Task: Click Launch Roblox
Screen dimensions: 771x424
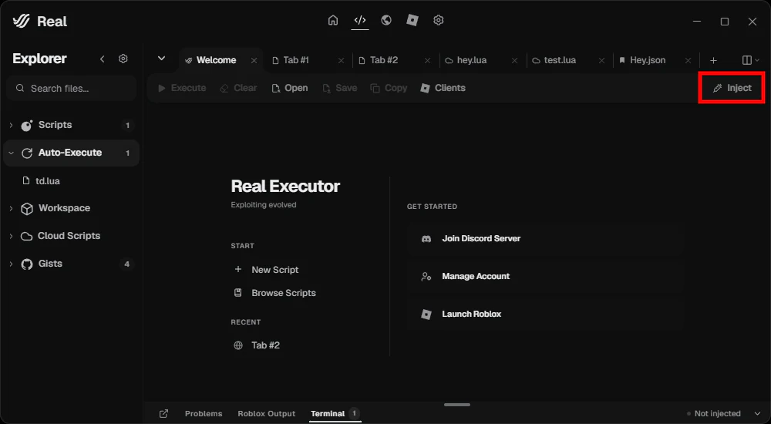Action: coord(545,314)
